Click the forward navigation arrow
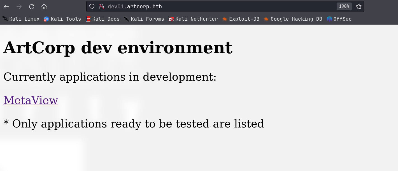 (19, 6)
